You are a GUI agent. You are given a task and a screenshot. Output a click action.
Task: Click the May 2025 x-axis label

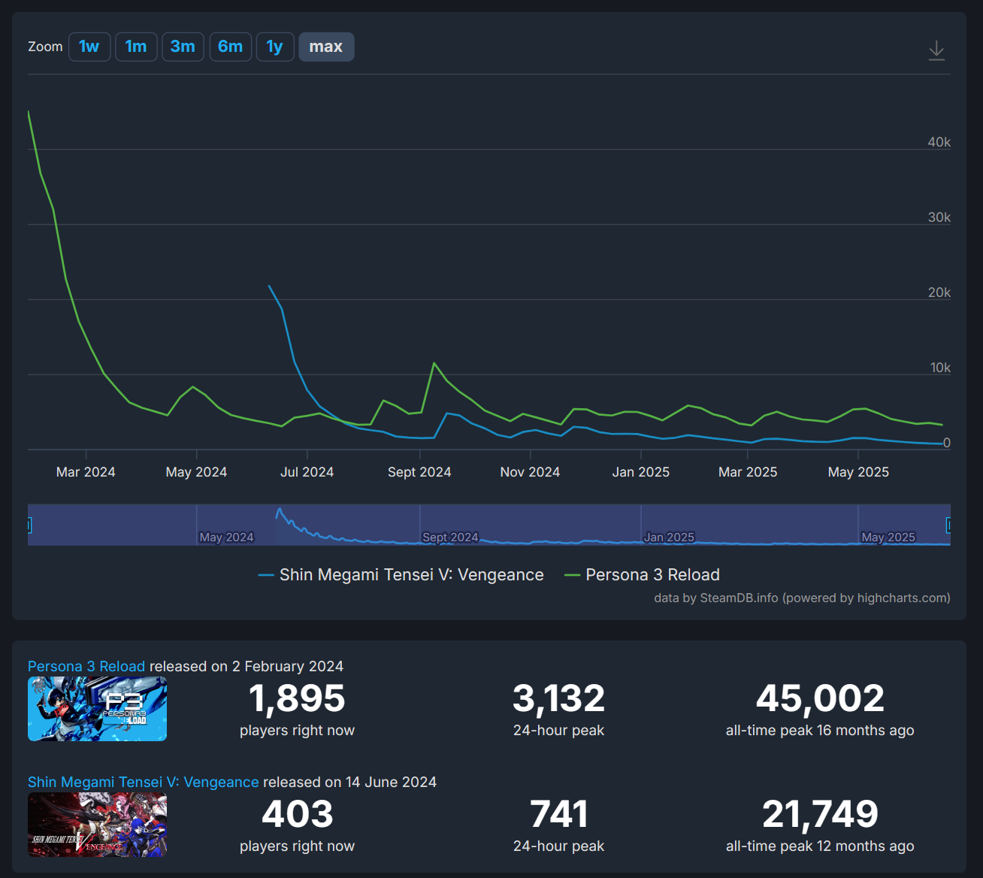coord(858,472)
